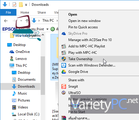Switch to the Share ribbon tab
Screen dimensions: 139x120
tap(42, 12)
